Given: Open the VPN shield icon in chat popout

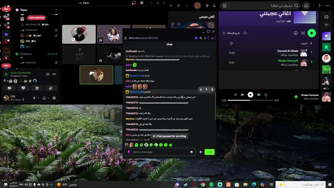Looking at the screenshot, I should pos(196,38).
